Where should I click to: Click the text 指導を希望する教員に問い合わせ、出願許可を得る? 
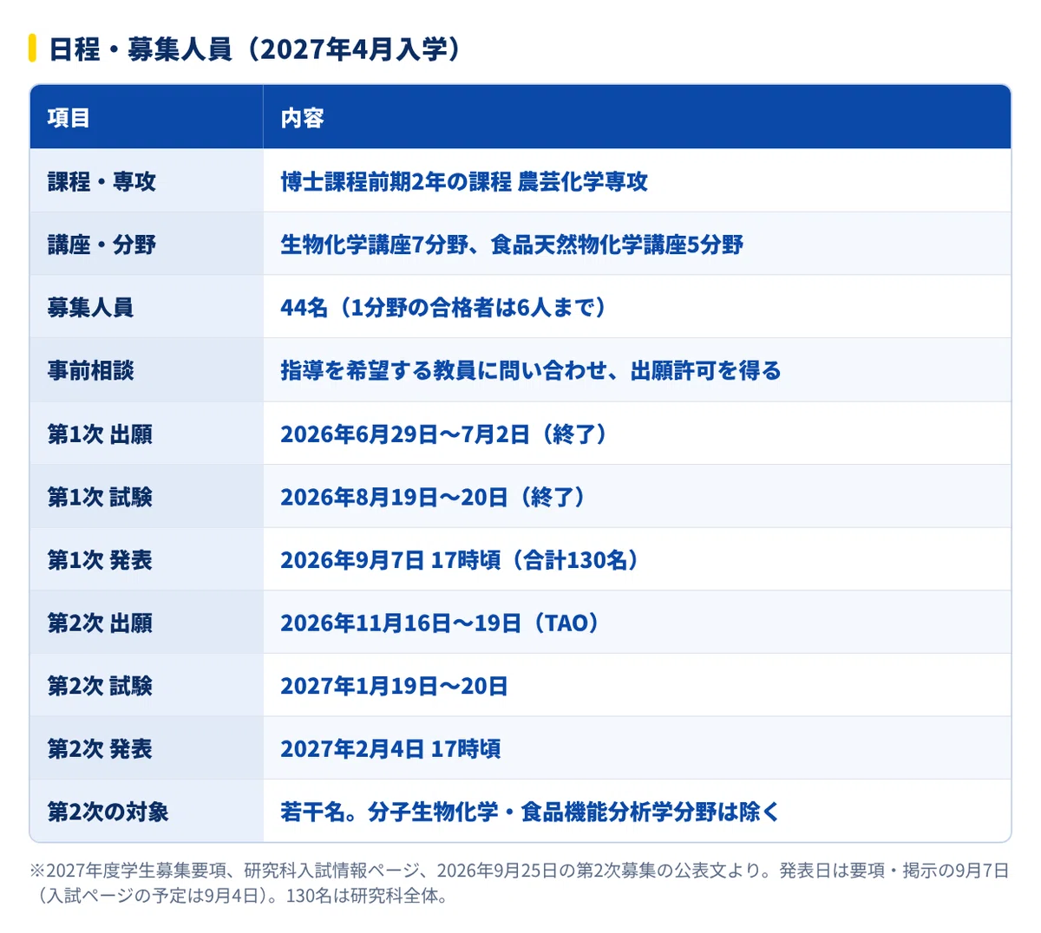click(531, 370)
